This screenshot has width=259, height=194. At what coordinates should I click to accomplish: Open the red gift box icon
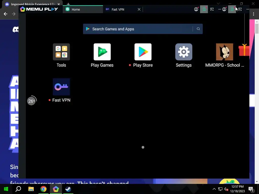click(x=244, y=50)
